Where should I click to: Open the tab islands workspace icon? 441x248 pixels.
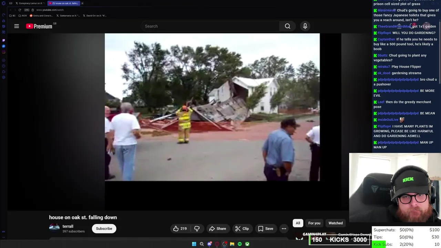point(11,3)
